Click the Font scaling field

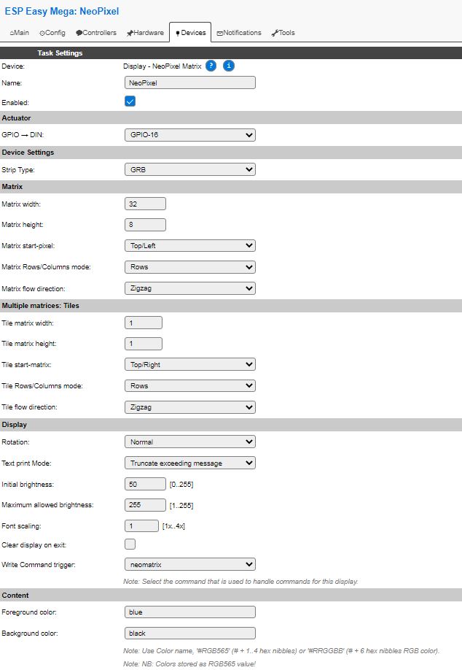[141, 526]
